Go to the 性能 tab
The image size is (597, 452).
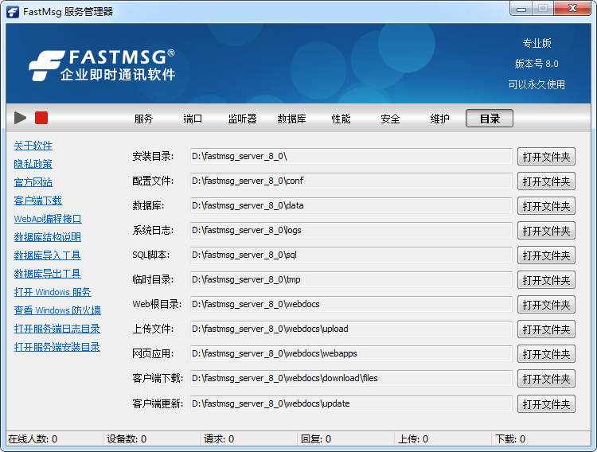tap(341, 119)
